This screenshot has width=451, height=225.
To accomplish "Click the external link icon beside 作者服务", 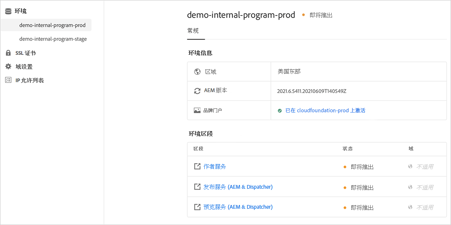I will coord(197,166).
